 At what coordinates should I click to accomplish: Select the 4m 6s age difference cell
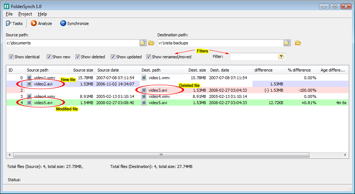341,103
